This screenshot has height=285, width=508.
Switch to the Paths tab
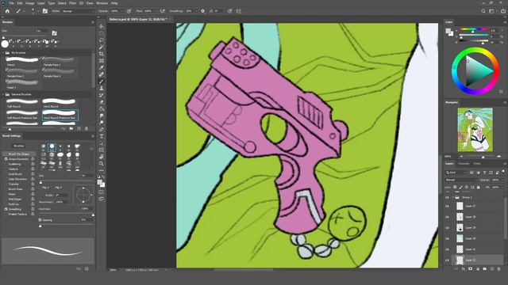477,164
